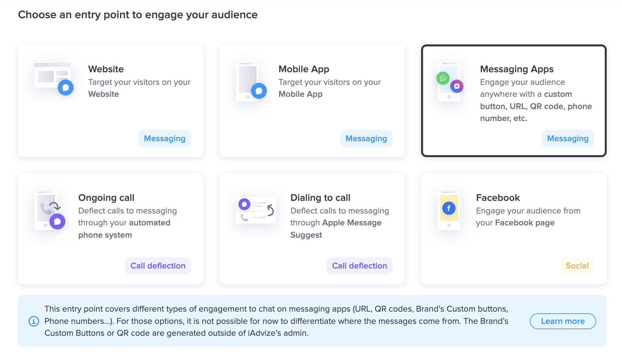The width and height of the screenshot is (622, 360).
Task: Click Call deflection tag on Ongoing call card
Action: tap(158, 266)
